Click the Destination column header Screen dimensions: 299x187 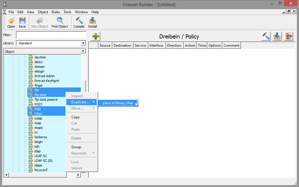pos(122,46)
